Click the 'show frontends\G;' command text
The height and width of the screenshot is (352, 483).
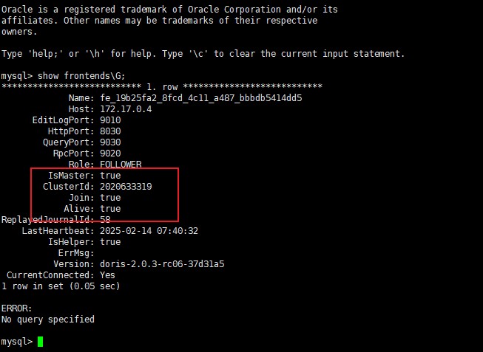(x=81, y=76)
